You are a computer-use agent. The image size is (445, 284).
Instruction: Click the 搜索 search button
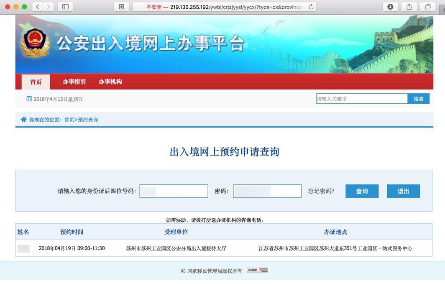[418, 99]
